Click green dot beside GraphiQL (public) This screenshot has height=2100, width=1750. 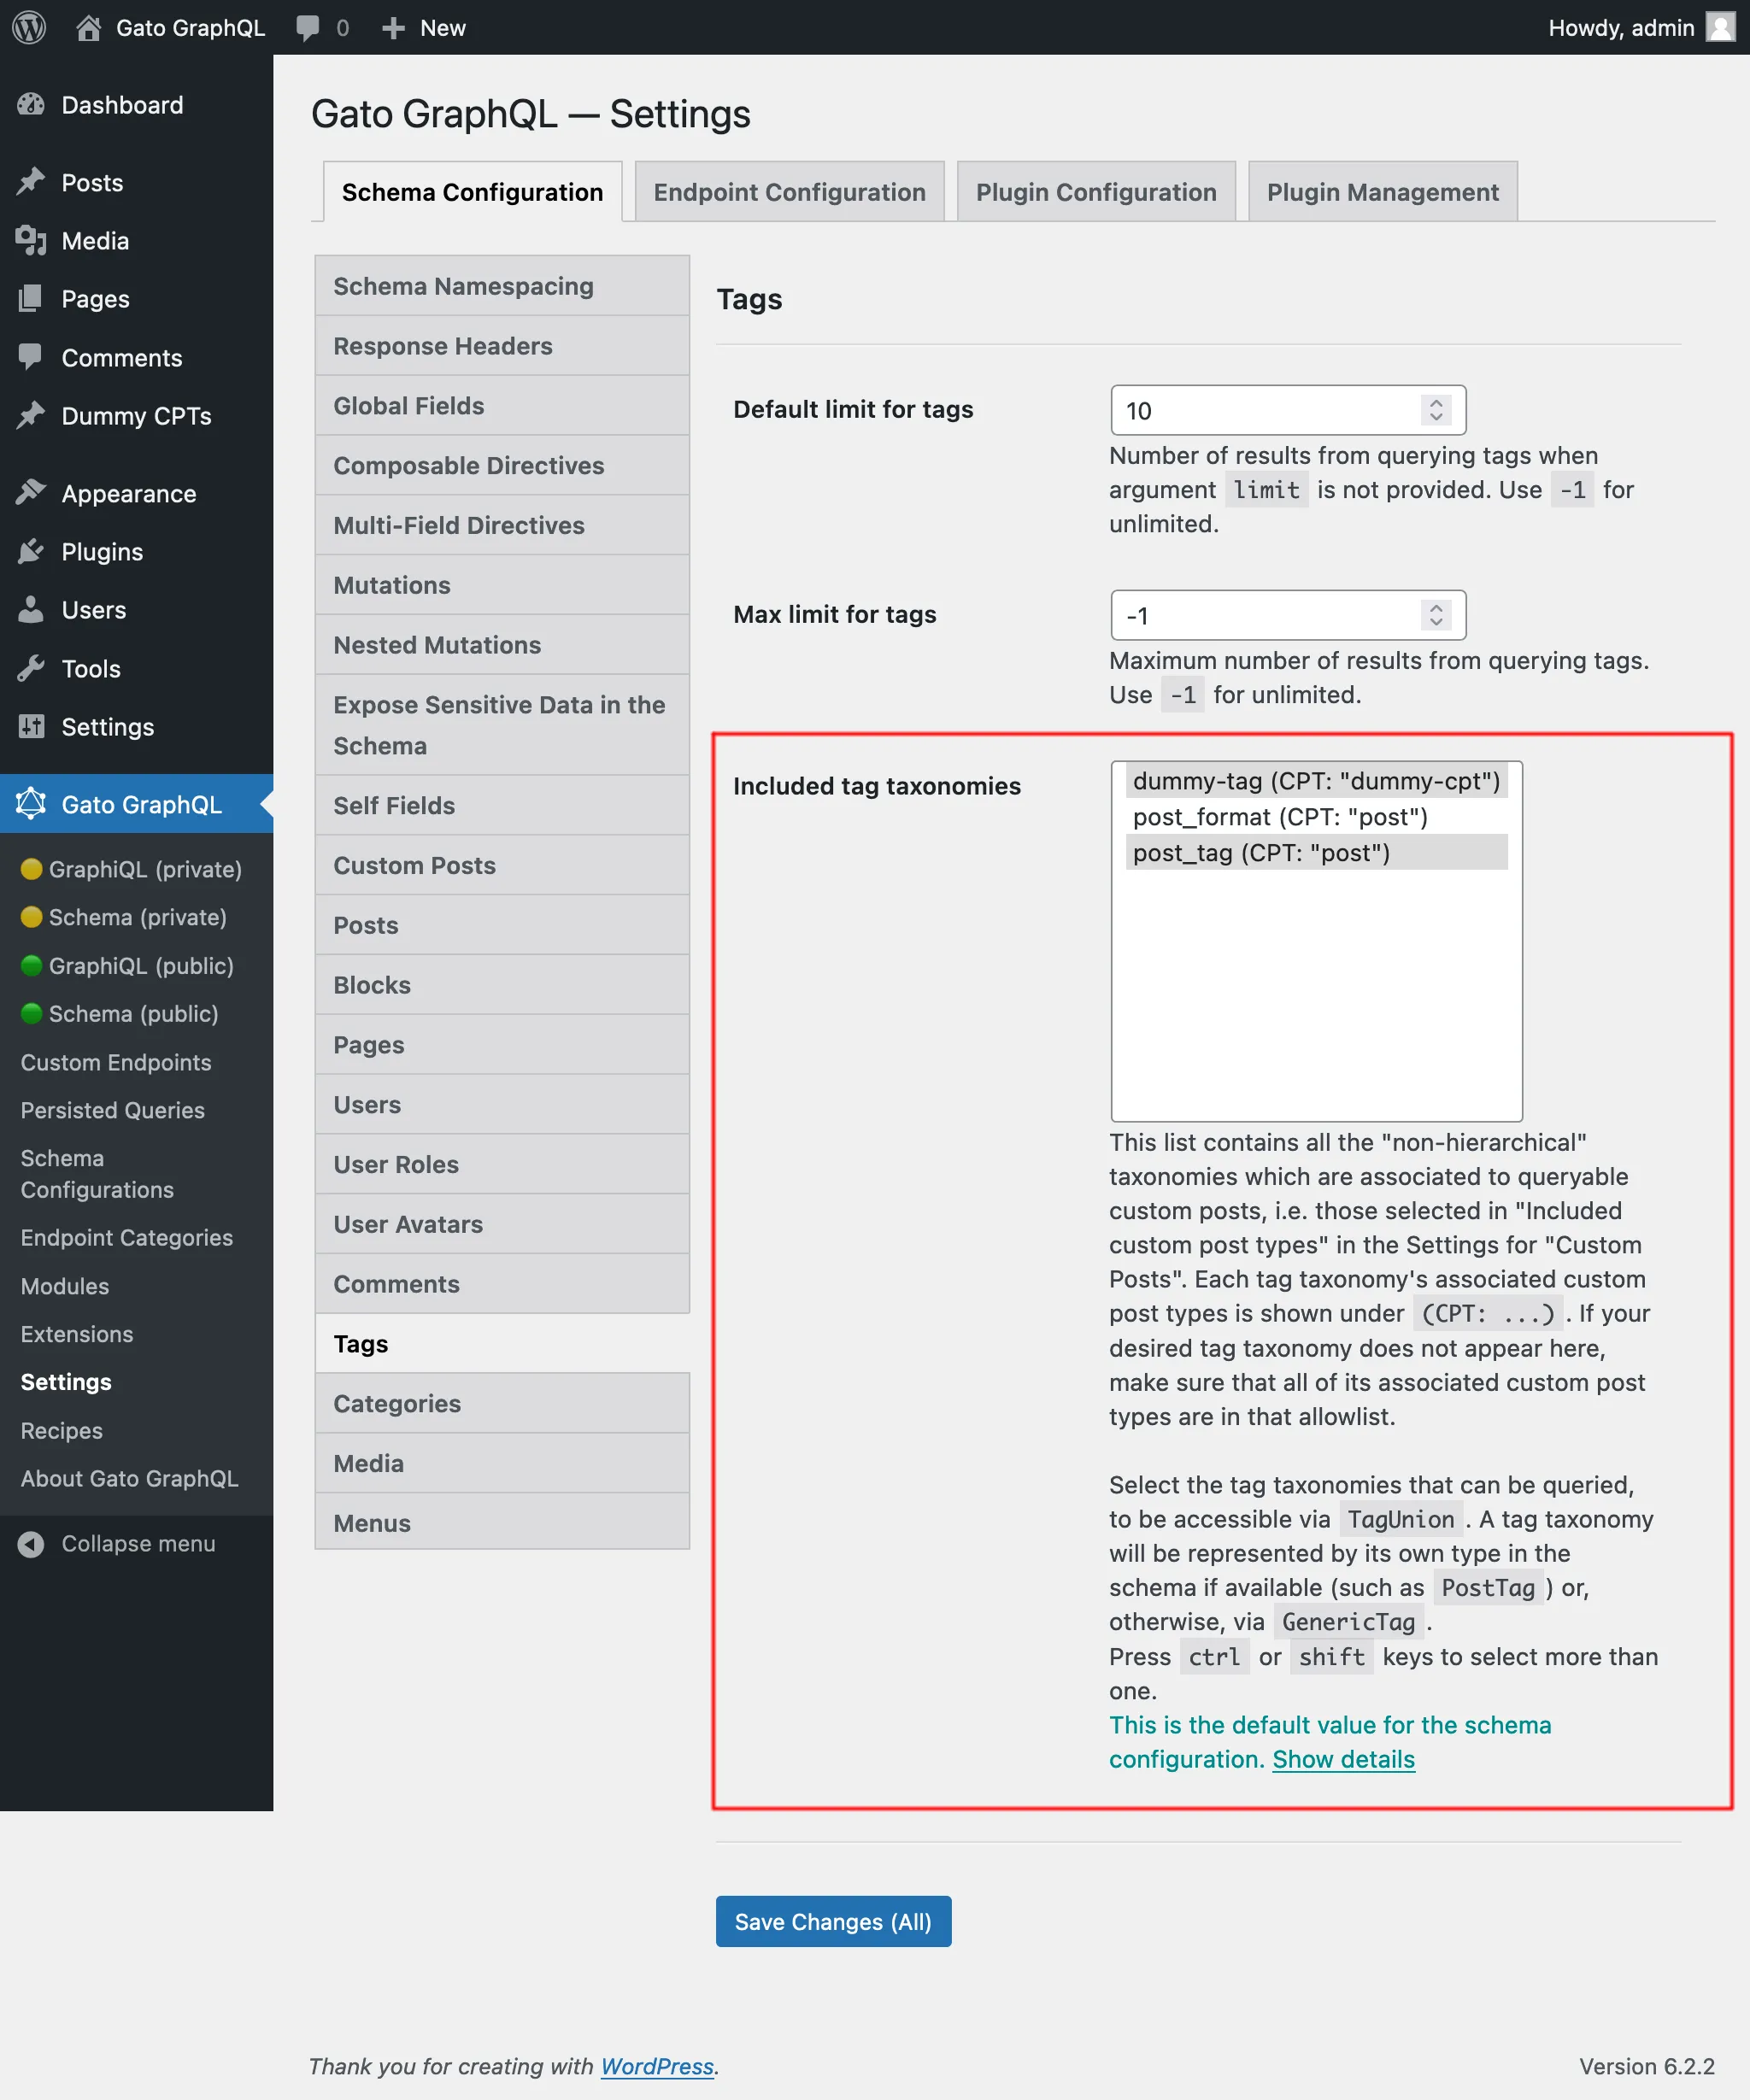coord(32,965)
